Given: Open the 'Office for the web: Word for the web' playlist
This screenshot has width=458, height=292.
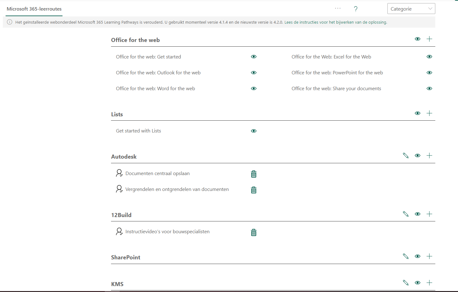Looking at the screenshot, I should (155, 88).
